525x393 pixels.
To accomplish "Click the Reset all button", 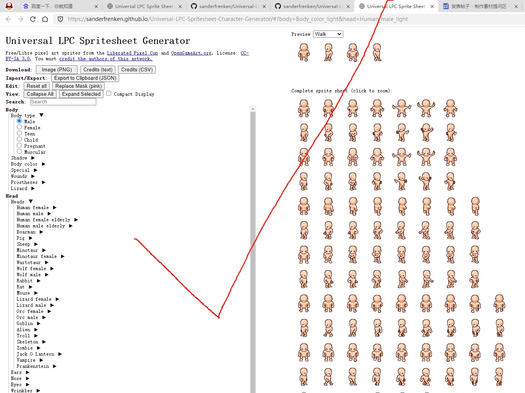I will [37, 86].
